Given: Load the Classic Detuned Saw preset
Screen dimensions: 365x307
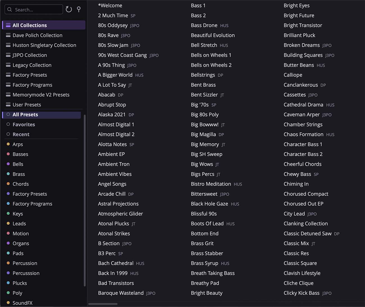Looking at the screenshot, I should coord(307,233).
